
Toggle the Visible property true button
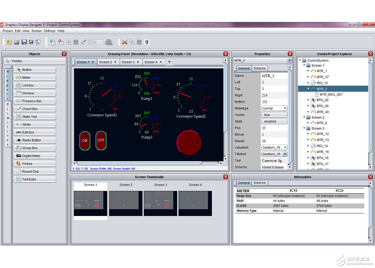pyautogui.click(x=274, y=115)
